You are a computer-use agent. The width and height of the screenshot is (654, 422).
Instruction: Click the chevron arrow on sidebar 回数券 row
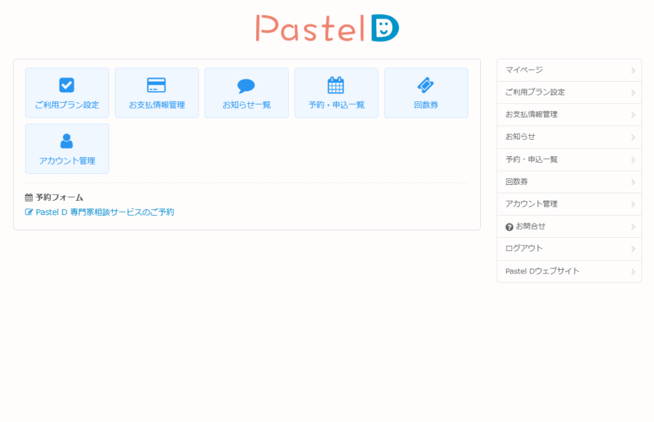pyautogui.click(x=633, y=182)
